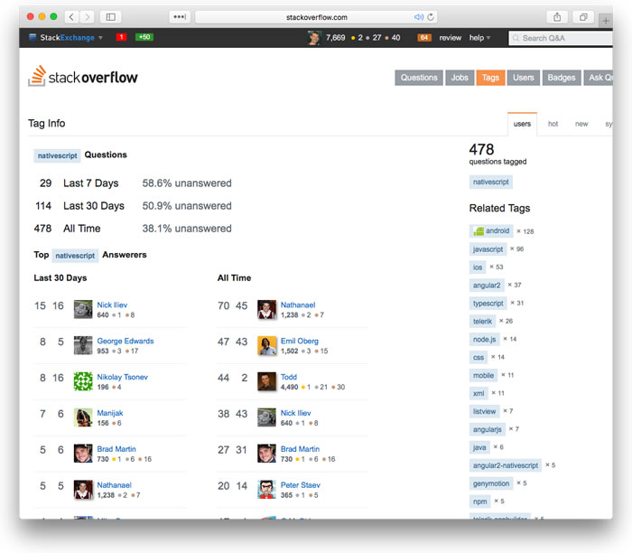Viewport: 632px width, 553px height.
Task: Open Nikolay Tsonev profile link
Action: 123,377
